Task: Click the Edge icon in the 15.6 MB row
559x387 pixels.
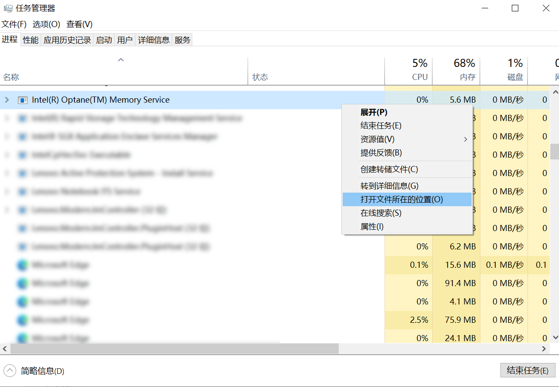Action: 22,265
